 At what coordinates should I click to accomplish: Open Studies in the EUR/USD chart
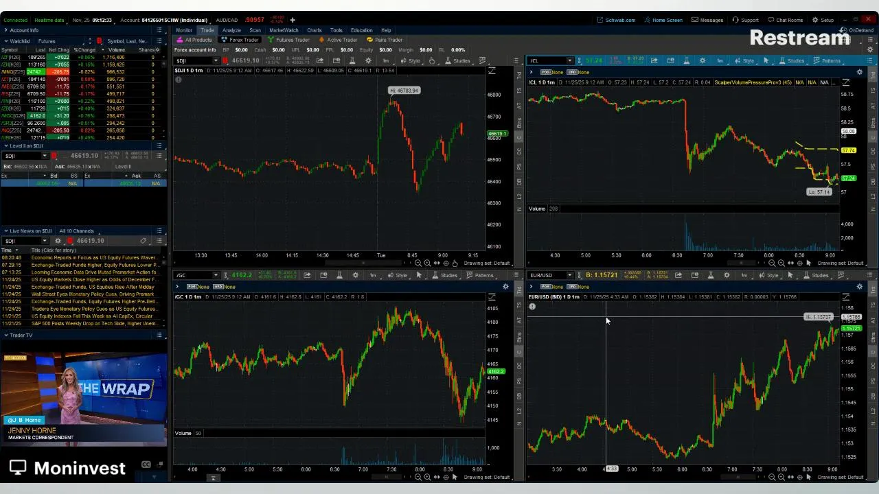817,275
